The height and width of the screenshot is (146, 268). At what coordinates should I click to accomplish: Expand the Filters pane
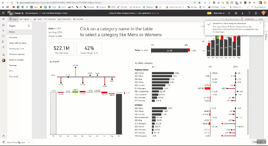[x=266, y=25]
